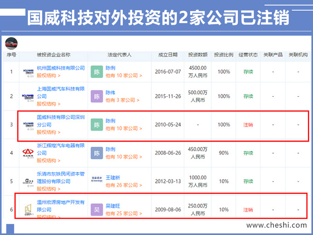The height and width of the screenshot is (235, 313).
Task: Click green 陈 avatar in row 1
Action: coord(97,72)
